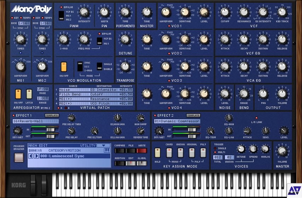The image size is (302, 198).
Task: Click the KBD Track knob
Action: (282, 12)
